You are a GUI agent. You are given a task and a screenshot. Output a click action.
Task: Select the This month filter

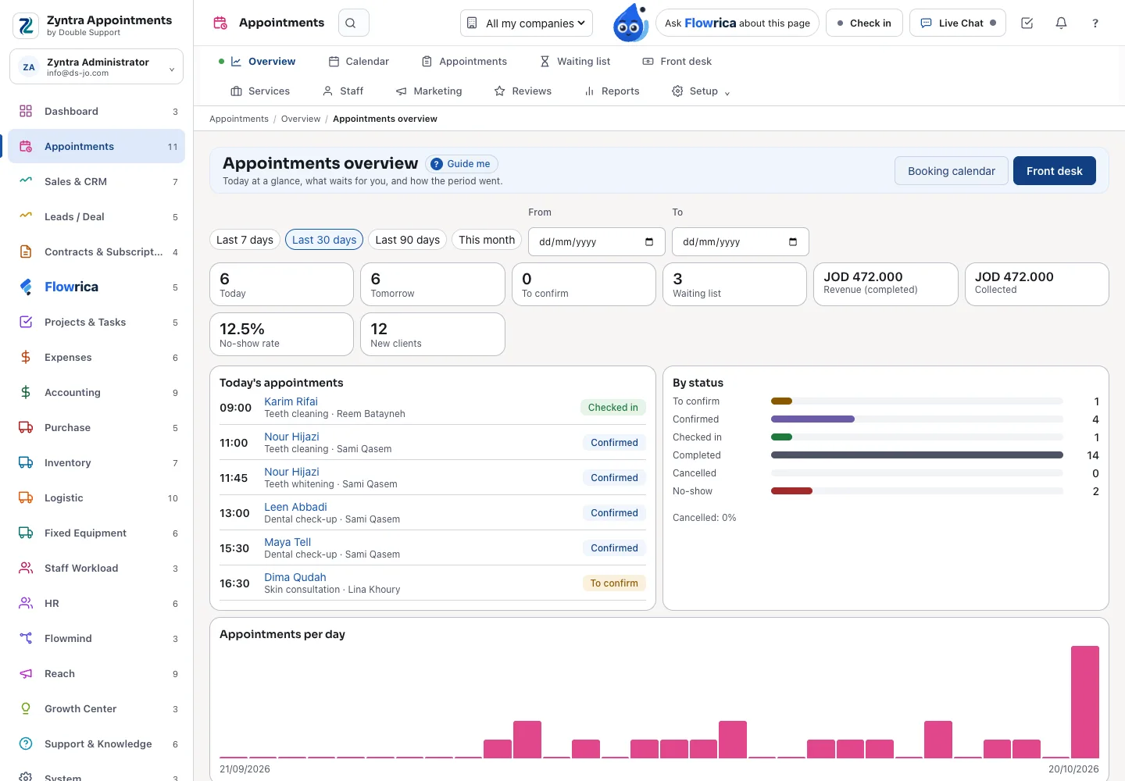tap(487, 240)
